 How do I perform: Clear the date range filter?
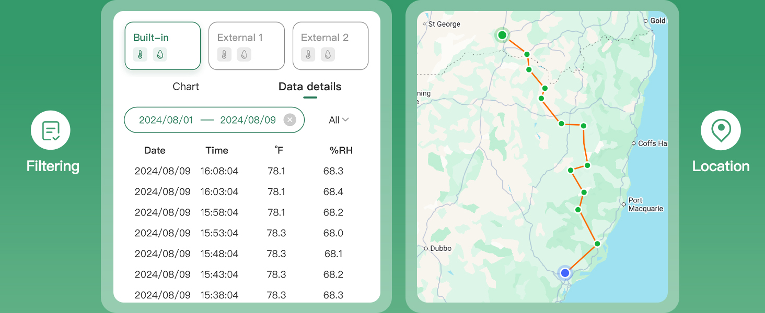point(289,120)
